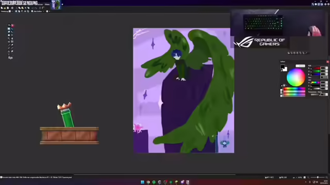Click the New image toolbar icon
The height and width of the screenshot is (185, 330).
2,8
